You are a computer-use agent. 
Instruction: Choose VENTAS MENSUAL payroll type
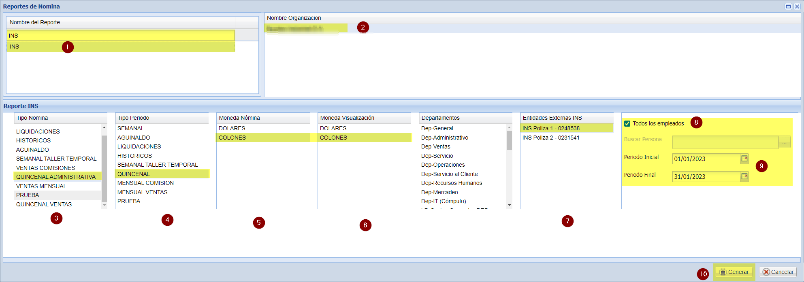(58, 186)
